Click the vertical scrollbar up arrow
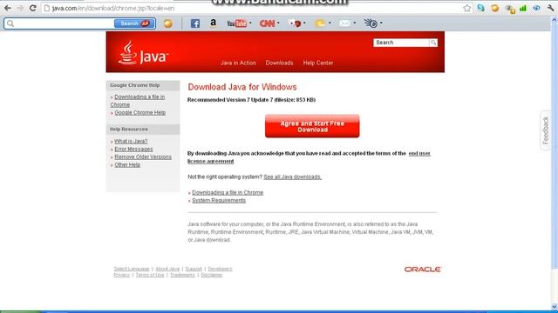This screenshot has width=558, height=313. point(555,21)
